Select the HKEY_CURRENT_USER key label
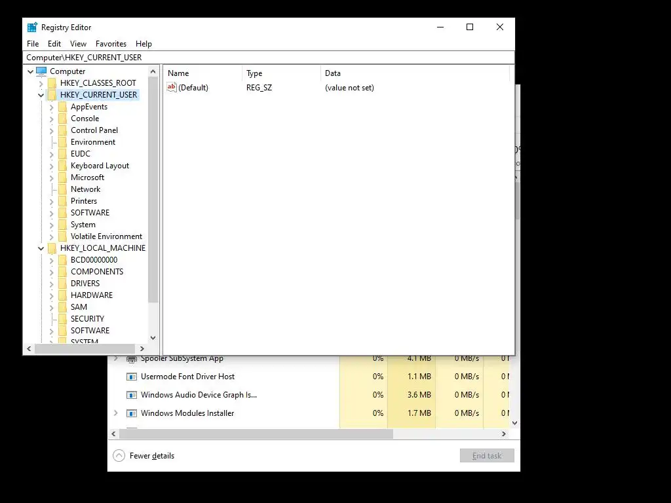Viewport: 671px width, 503px height. (99, 95)
